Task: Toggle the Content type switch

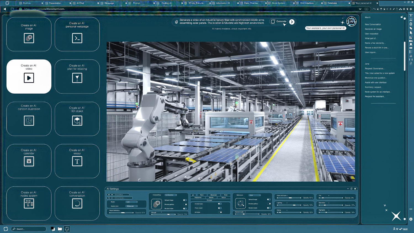Action: click(x=220, y=204)
